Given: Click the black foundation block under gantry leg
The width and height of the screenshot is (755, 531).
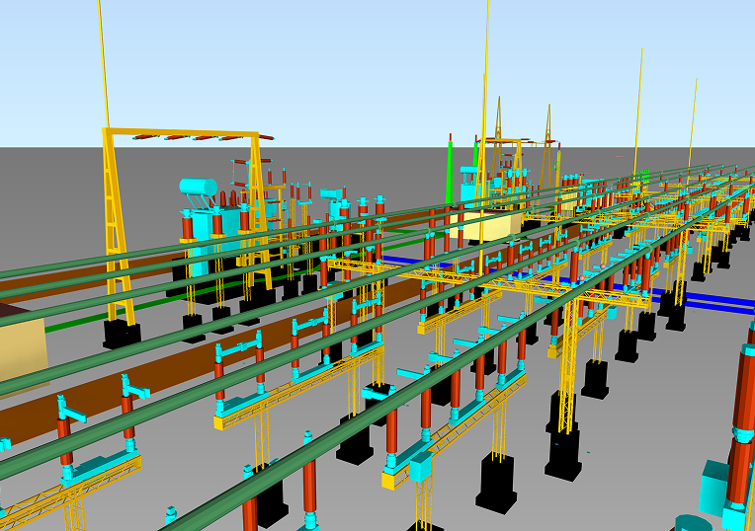Looking at the screenshot, I should click(x=122, y=334).
